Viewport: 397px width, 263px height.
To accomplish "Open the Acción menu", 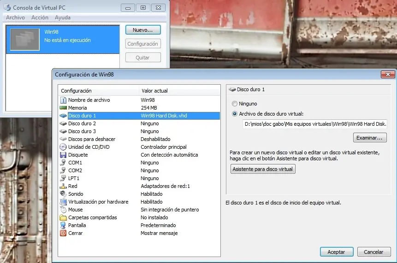I will 40,18.
